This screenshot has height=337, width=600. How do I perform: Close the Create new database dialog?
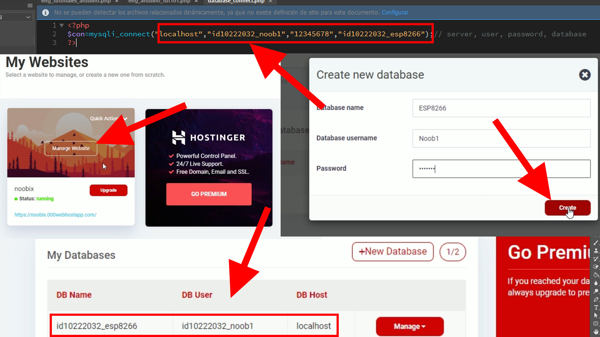click(585, 75)
